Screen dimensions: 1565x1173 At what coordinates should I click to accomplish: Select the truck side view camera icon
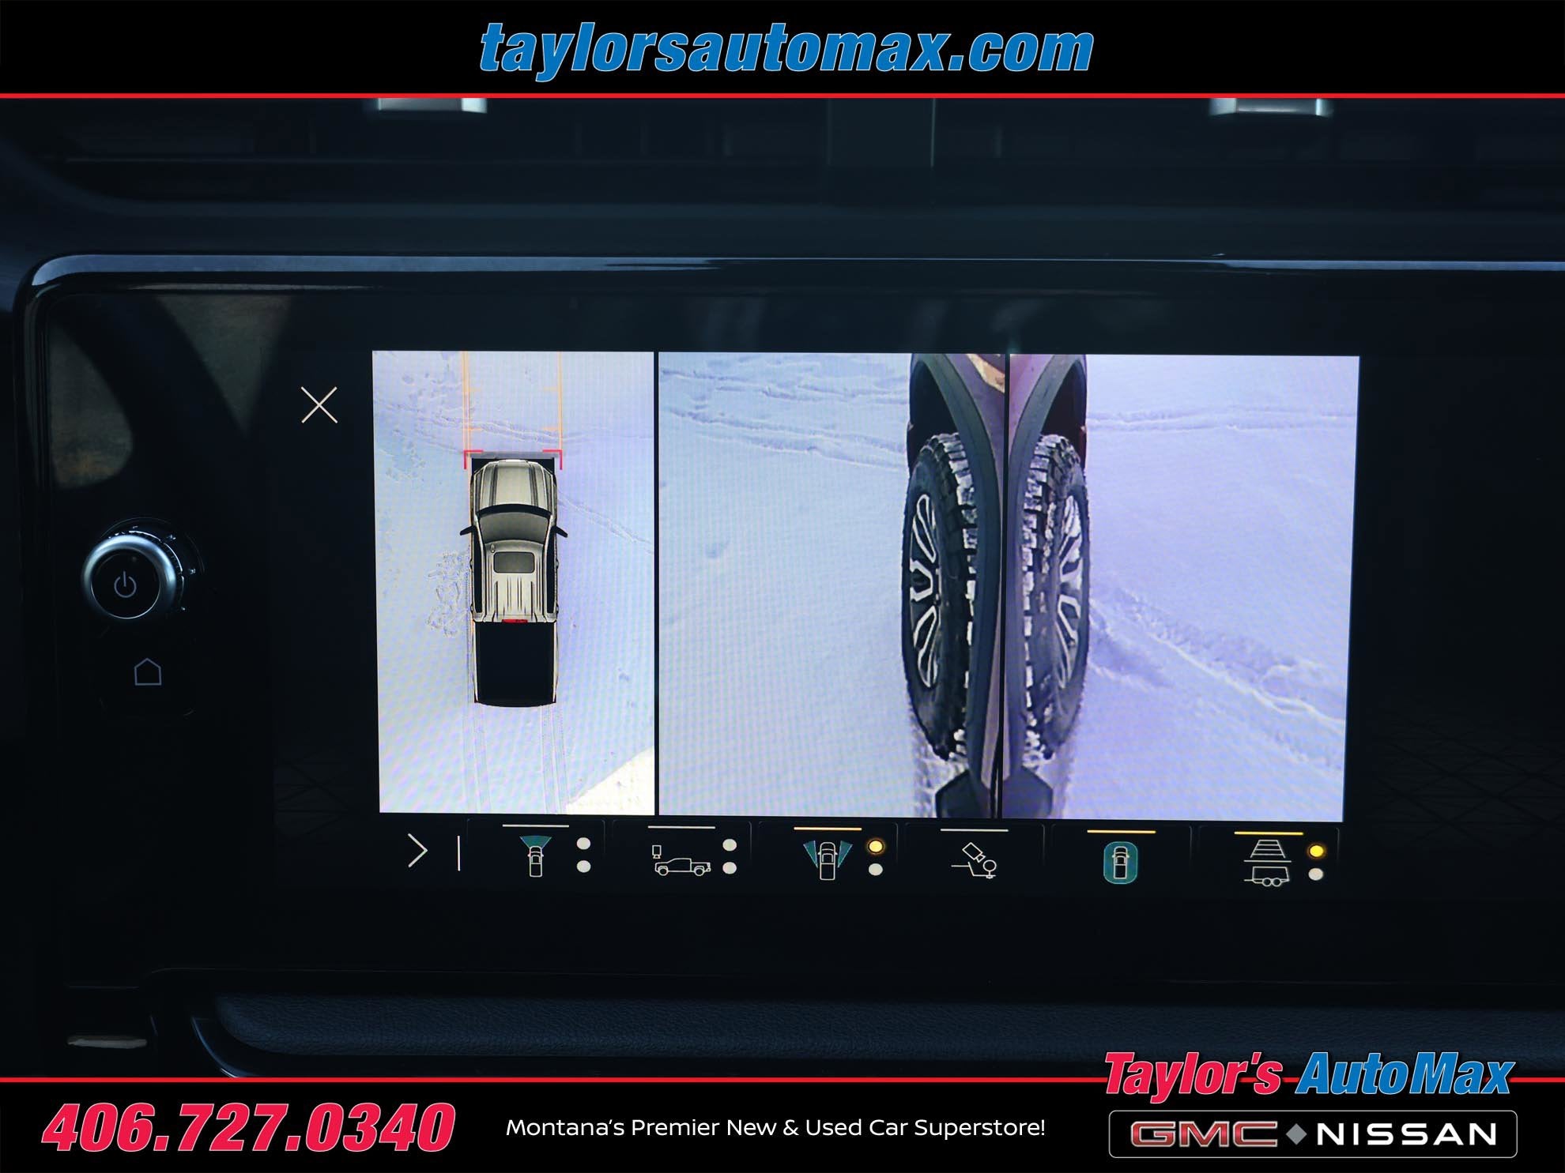pyautogui.click(x=681, y=861)
